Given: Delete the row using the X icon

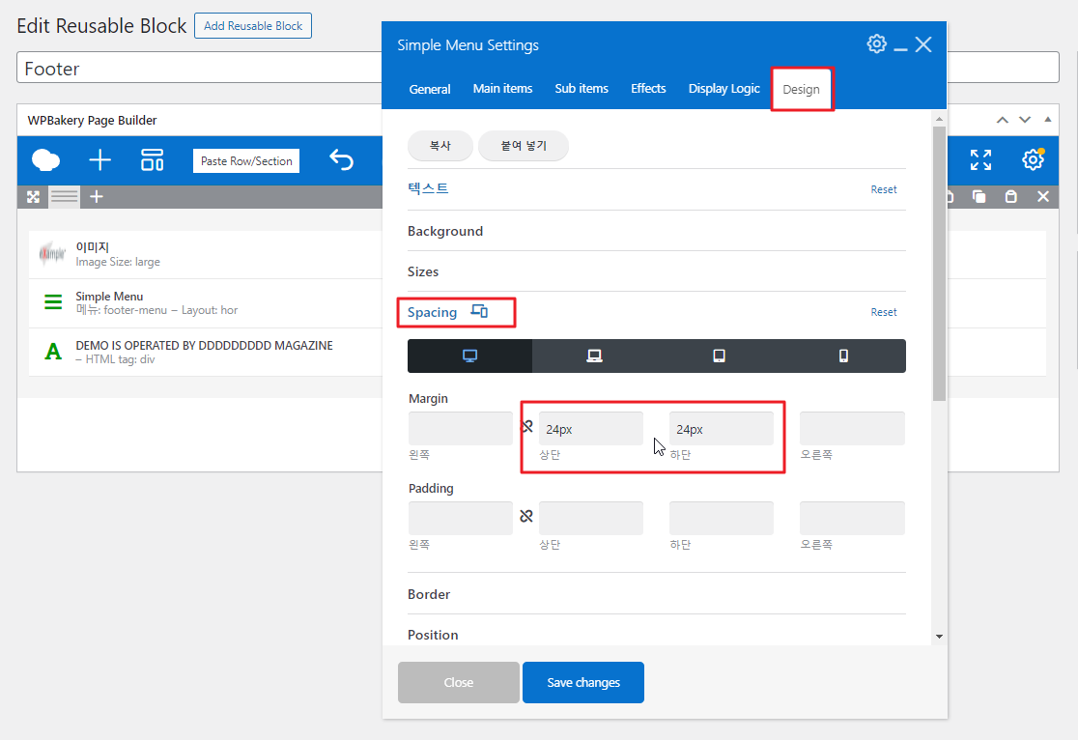Looking at the screenshot, I should [x=1043, y=197].
